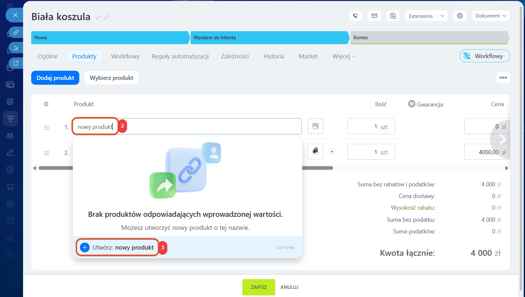The height and width of the screenshot is (297, 525).
Task: Click the phone call icon in header
Action: [x=355, y=16]
